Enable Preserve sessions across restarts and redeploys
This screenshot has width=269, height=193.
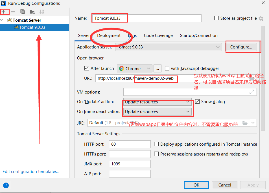[x=156, y=154]
